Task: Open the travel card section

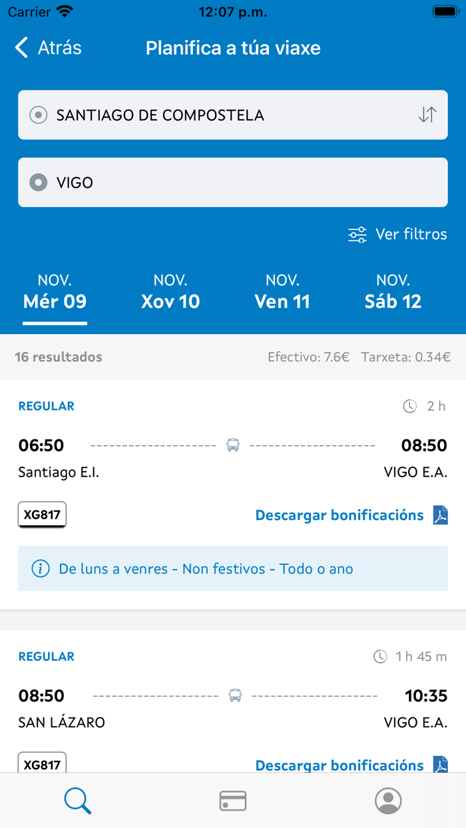Action: (232, 801)
